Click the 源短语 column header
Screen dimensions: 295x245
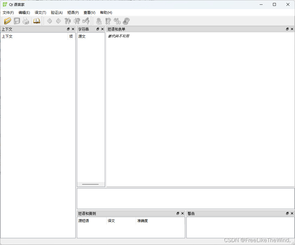tap(92, 221)
